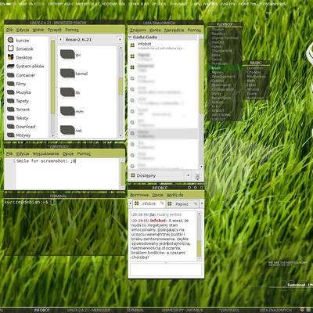313x313 pixels.
Task: Open System plików in the sidebar
Action: [26, 67]
